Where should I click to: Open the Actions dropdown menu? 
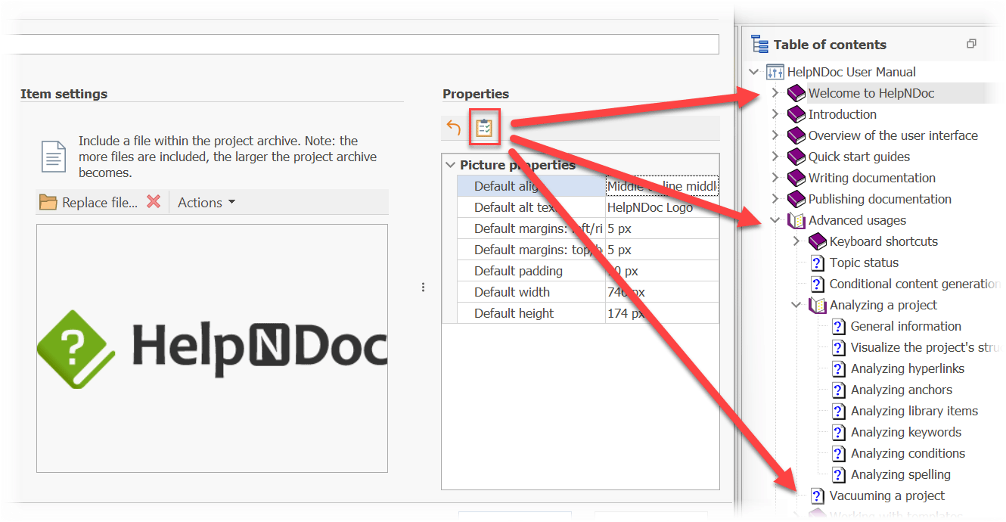pos(206,202)
